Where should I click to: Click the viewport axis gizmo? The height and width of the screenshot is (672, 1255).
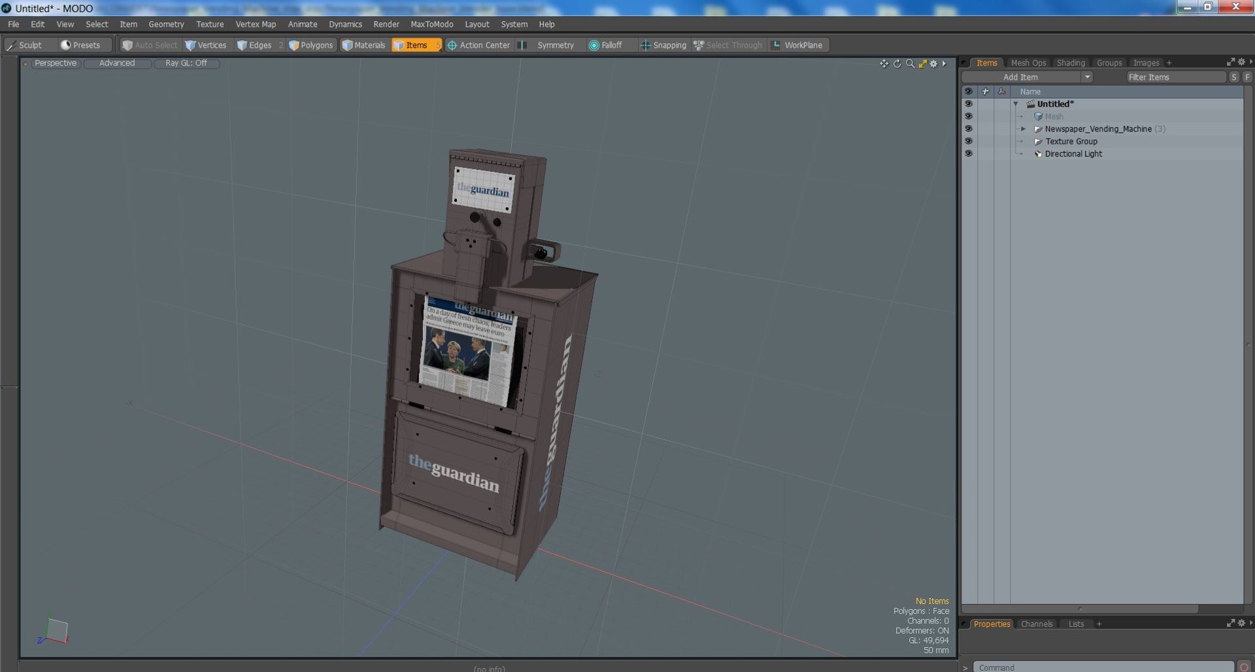[x=54, y=631]
